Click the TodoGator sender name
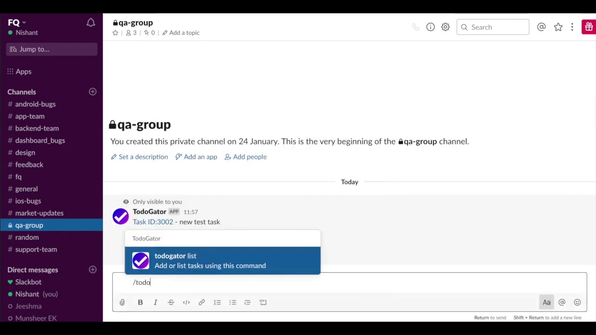The image size is (596, 335). click(x=149, y=212)
